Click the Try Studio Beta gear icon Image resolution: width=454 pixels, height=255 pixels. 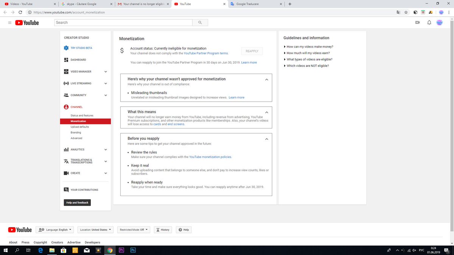point(66,48)
